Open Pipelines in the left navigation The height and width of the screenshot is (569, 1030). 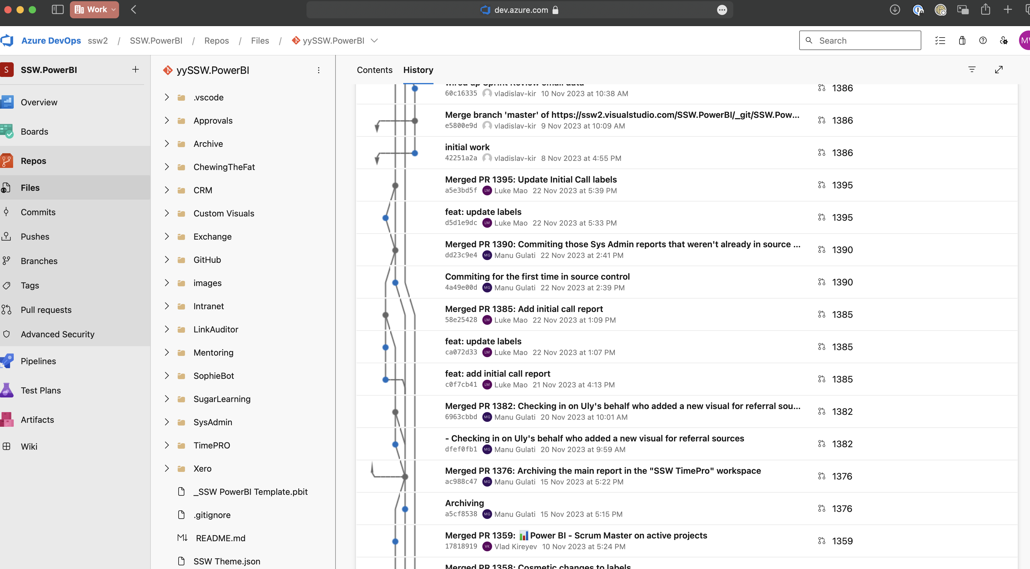click(38, 361)
